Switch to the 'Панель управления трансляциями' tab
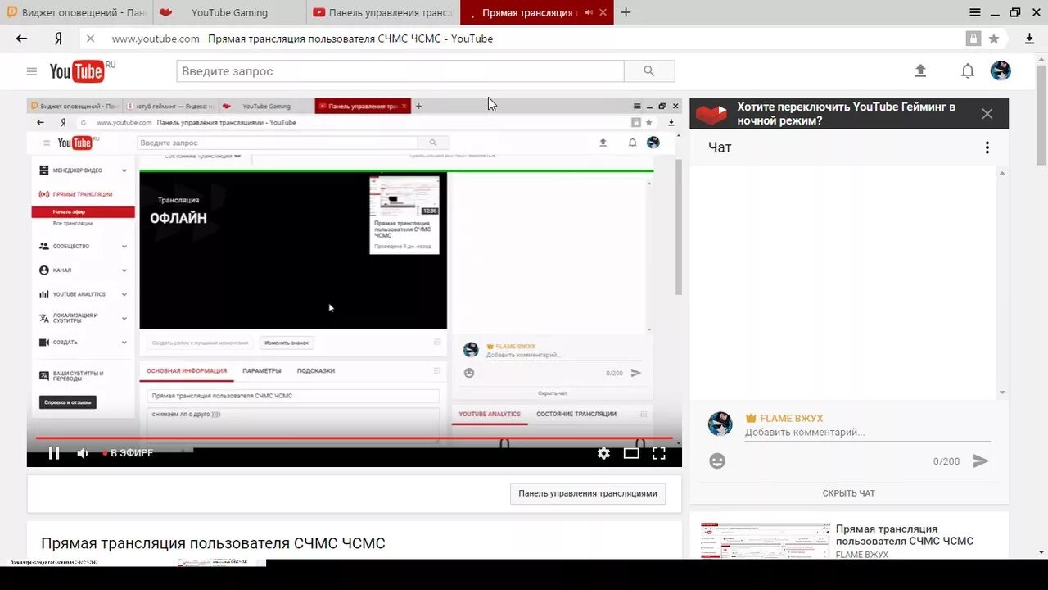 (x=384, y=12)
